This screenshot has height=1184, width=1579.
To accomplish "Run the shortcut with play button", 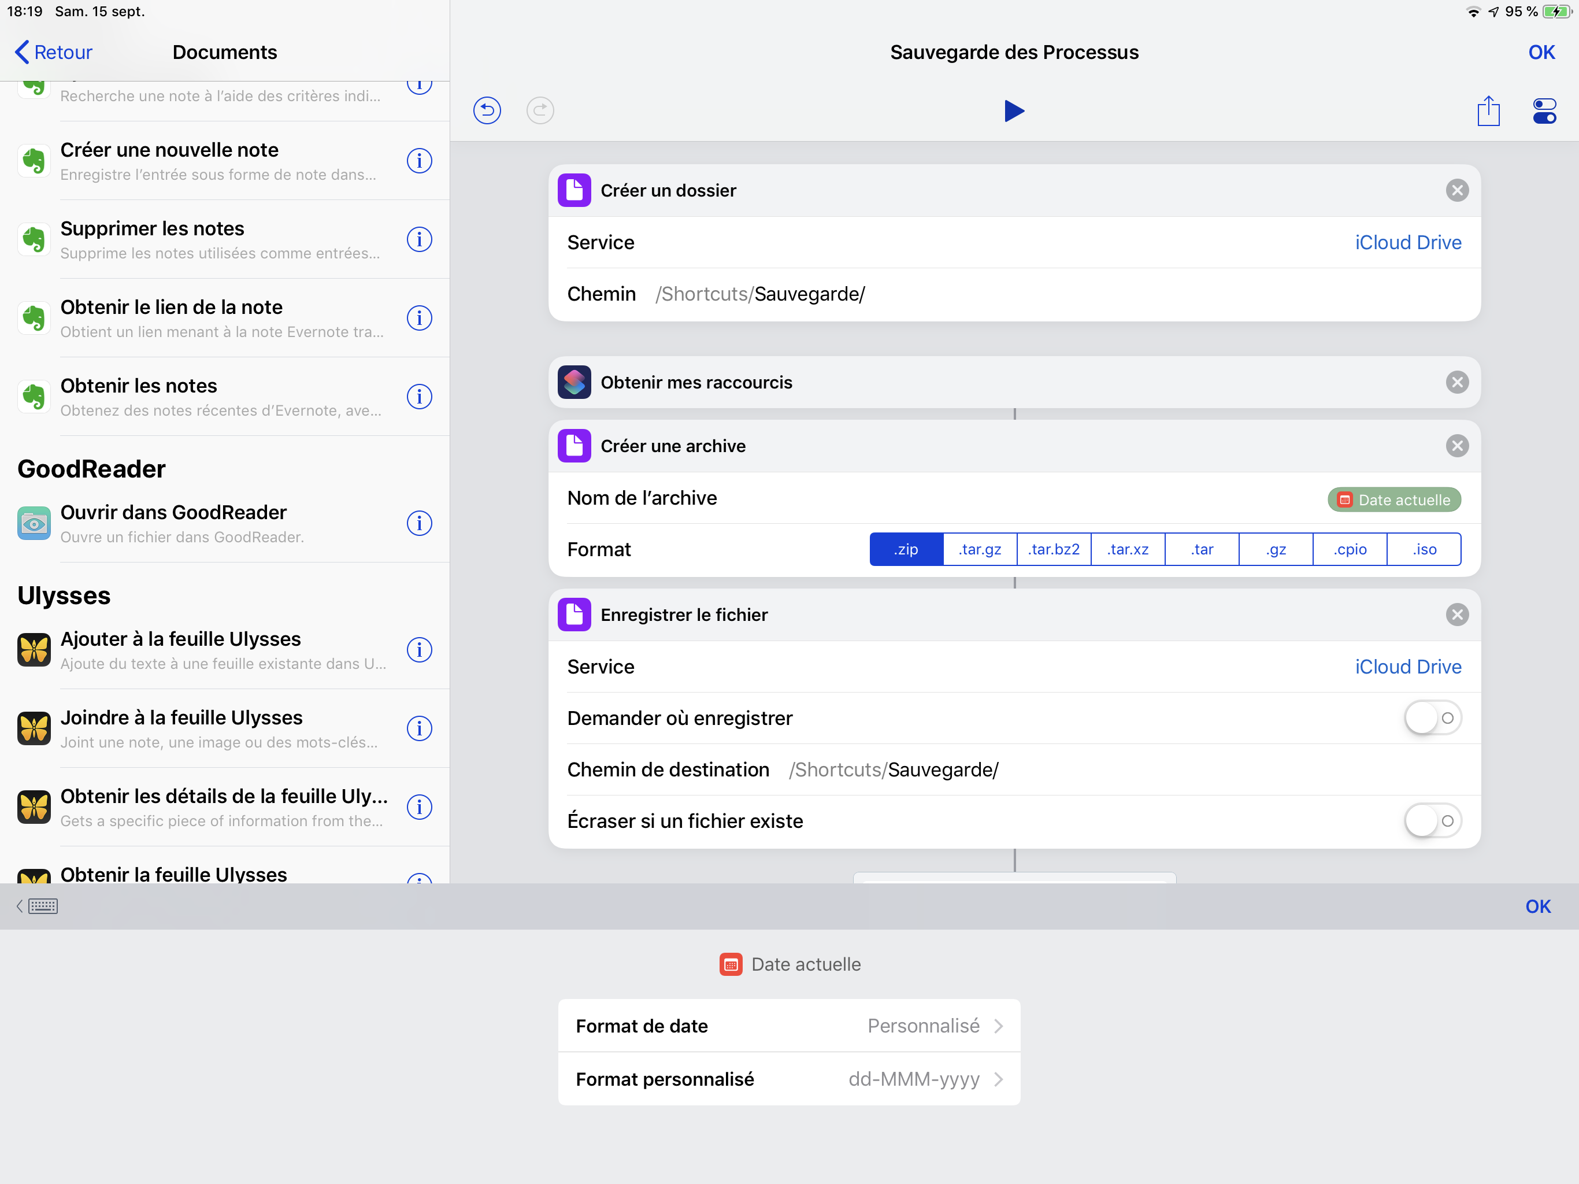I will pyautogui.click(x=1014, y=110).
